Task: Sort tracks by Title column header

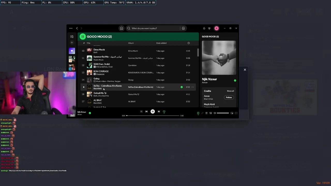Action: pyautogui.click(x=88, y=43)
